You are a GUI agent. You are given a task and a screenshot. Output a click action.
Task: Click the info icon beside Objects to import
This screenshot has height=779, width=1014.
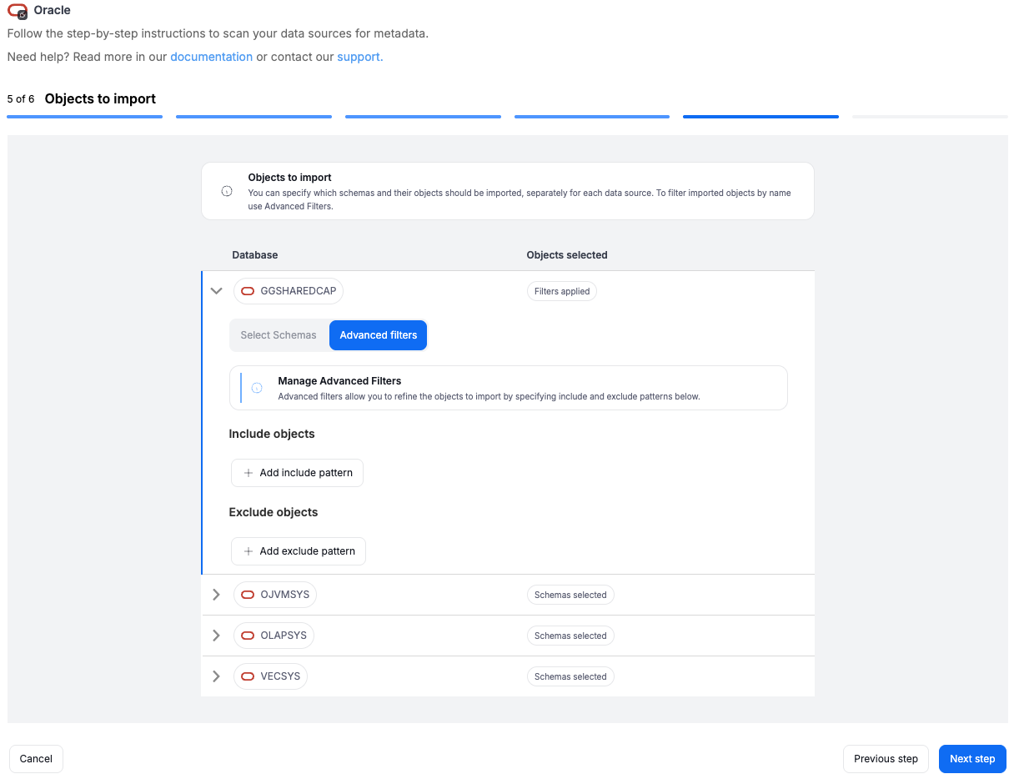[227, 191]
